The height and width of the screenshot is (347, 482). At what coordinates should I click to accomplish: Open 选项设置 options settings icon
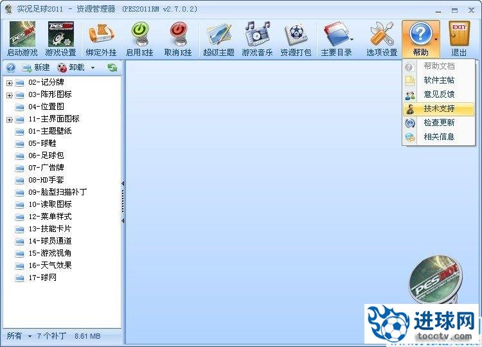[x=382, y=39]
